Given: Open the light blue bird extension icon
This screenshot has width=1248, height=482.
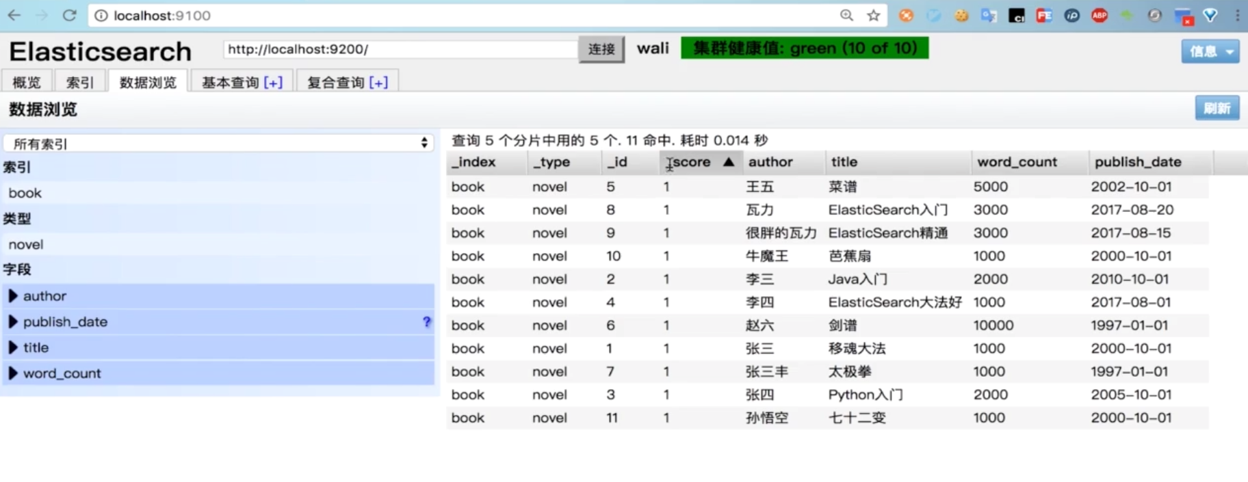Looking at the screenshot, I should click(x=933, y=15).
